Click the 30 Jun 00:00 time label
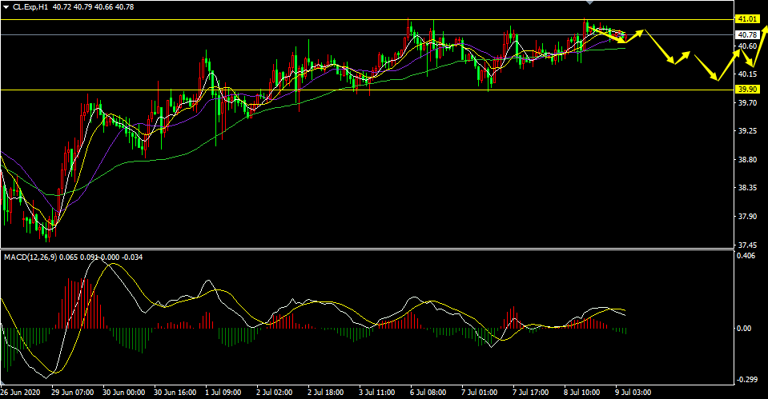This screenshot has width=768, height=399. tap(124, 393)
